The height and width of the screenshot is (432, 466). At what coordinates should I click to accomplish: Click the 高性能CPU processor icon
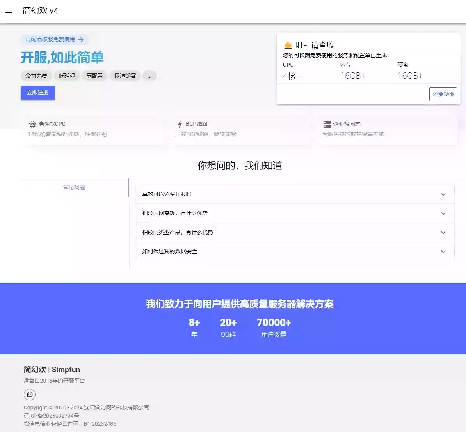tap(32, 124)
